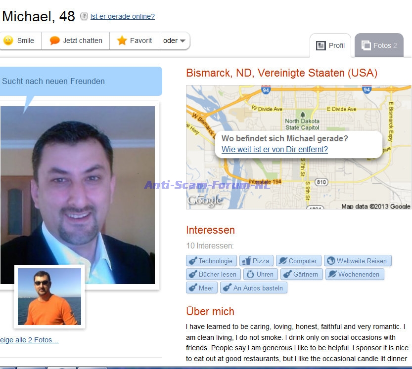Screen dimensions: 412x369
Task: Open the Ist er gerade online link
Action: (123, 16)
